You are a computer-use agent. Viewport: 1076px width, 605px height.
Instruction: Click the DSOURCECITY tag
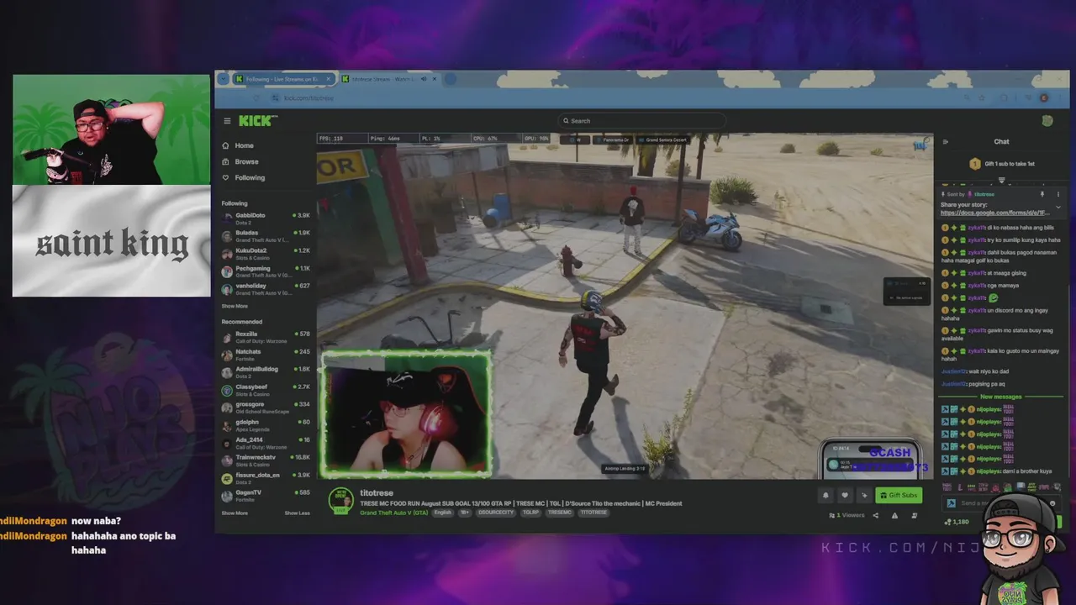tap(496, 513)
